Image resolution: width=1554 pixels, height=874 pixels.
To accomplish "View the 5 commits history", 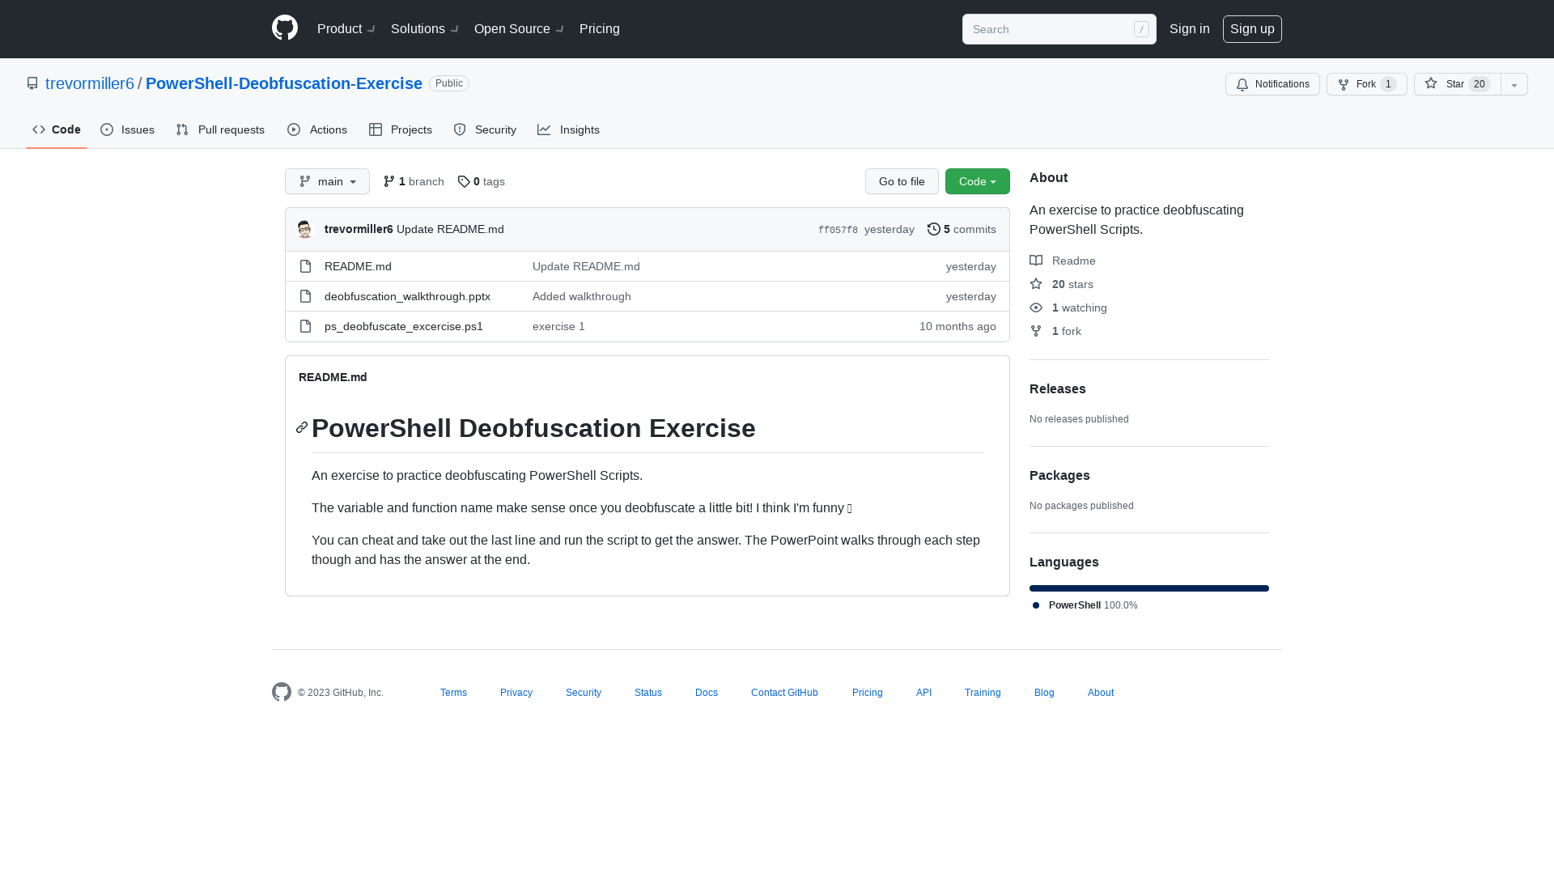I will [x=962, y=229].
